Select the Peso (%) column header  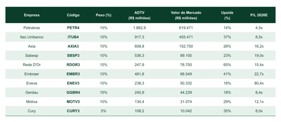[103, 15]
